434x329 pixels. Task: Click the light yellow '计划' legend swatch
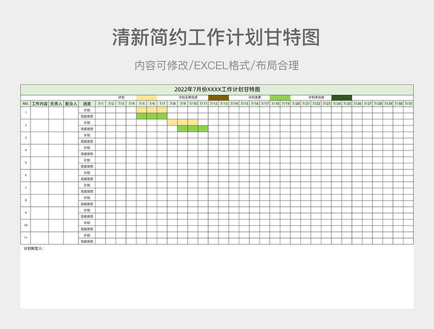click(x=146, y=98)
